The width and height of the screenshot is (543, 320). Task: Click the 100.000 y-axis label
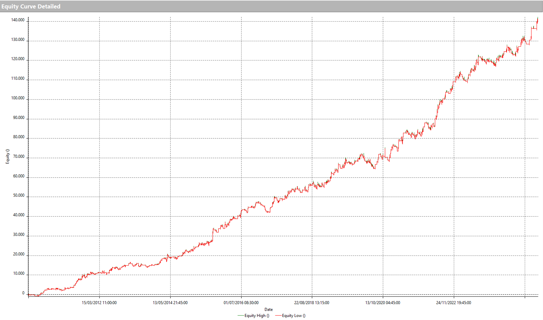pyautogui.click(x=18, y=98)
